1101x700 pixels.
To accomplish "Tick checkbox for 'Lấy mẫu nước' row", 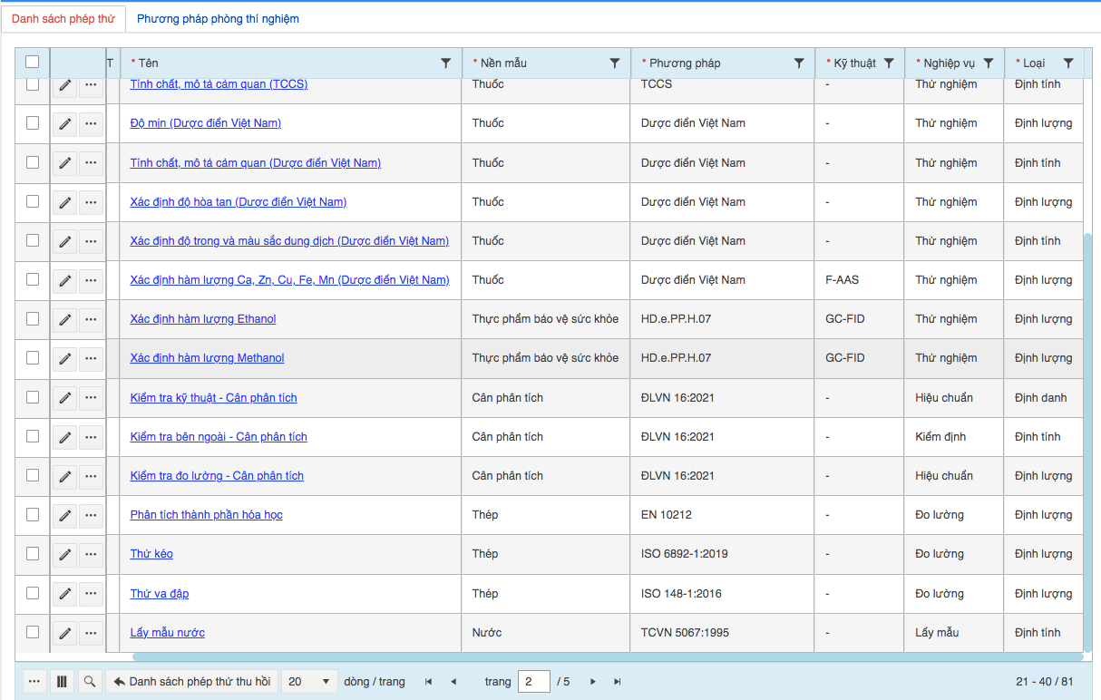I will pyautogui.click(x=33, y=632).
